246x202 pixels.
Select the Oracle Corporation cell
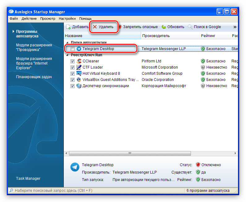pos(158,80)
